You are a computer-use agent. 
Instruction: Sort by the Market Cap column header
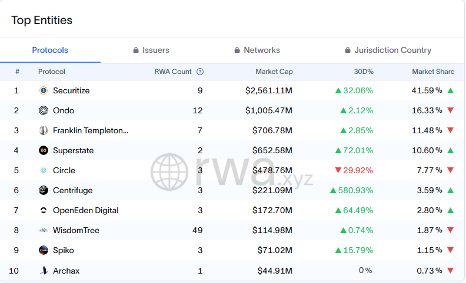274,72
